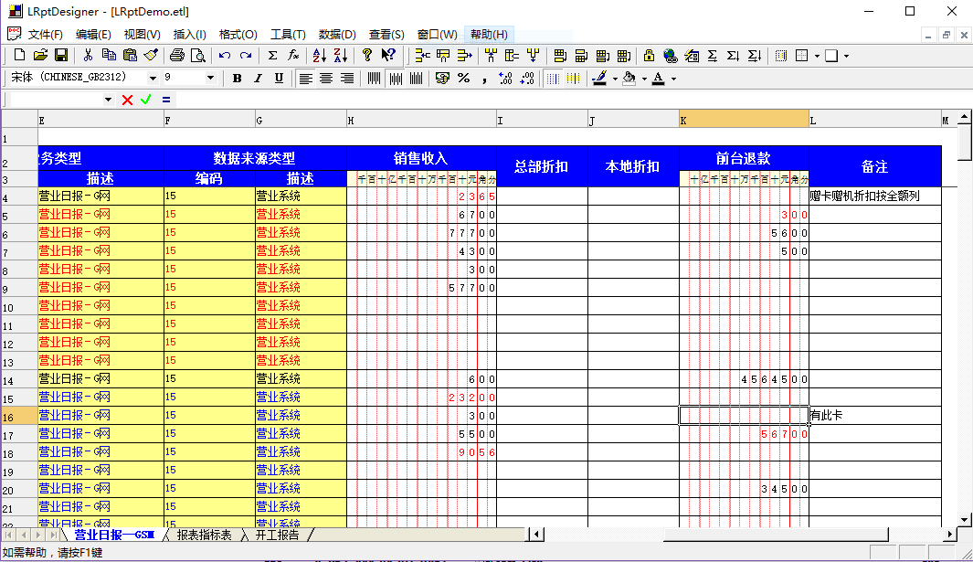The image size is (973, 562).
Task: Decrease decimal places icon
Action: coord(527,79)
